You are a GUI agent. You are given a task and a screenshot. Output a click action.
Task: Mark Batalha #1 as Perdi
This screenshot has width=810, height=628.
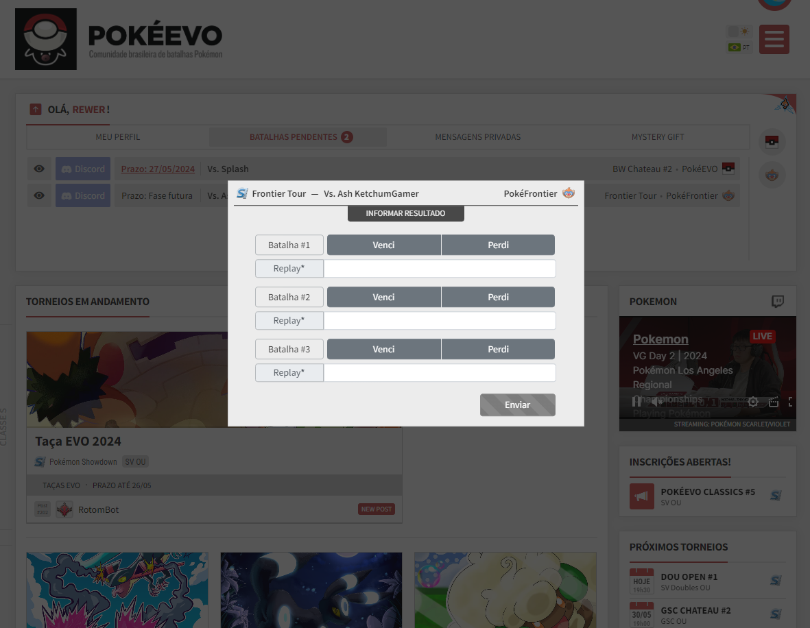coord(498,245)
